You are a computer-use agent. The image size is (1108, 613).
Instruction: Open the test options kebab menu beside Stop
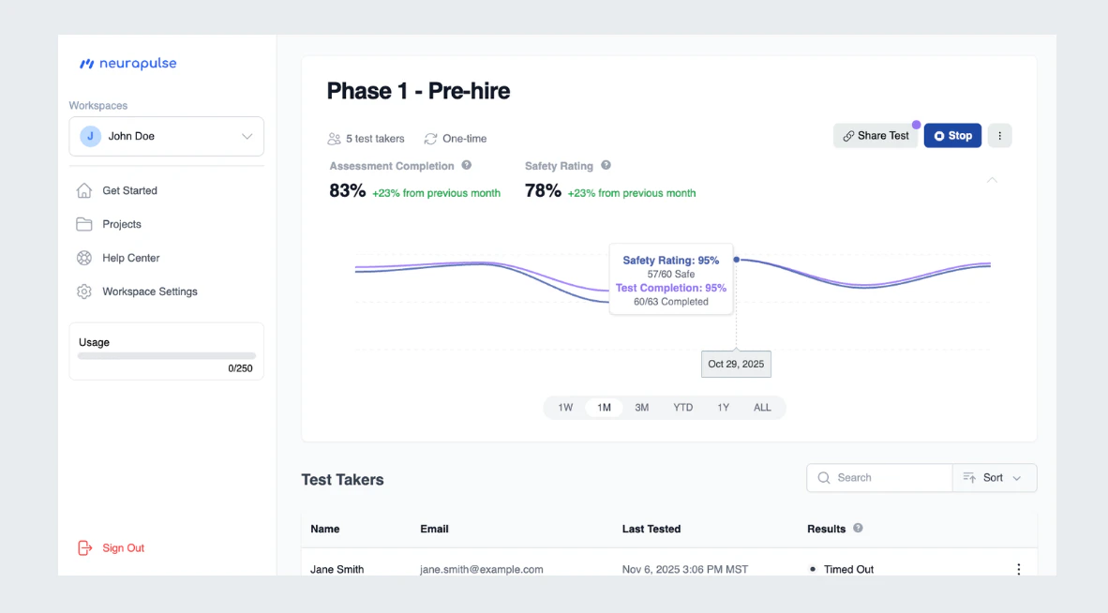point(999,136)
